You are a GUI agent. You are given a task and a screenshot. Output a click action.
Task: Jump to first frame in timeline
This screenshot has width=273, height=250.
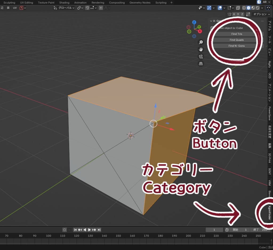click(x=75, y=230)
